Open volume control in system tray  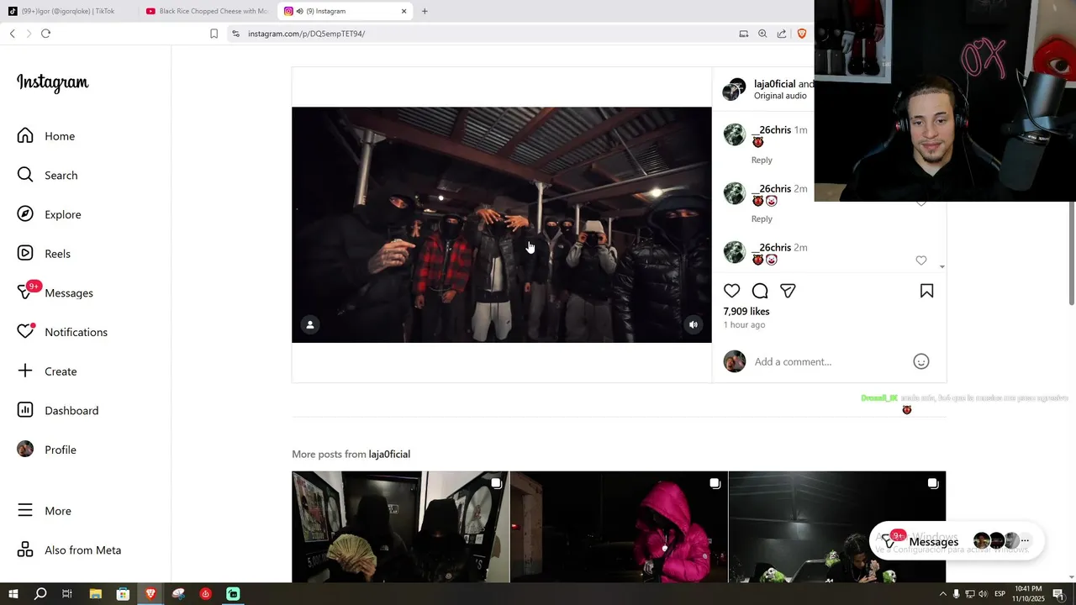click(x=984, y=594)
